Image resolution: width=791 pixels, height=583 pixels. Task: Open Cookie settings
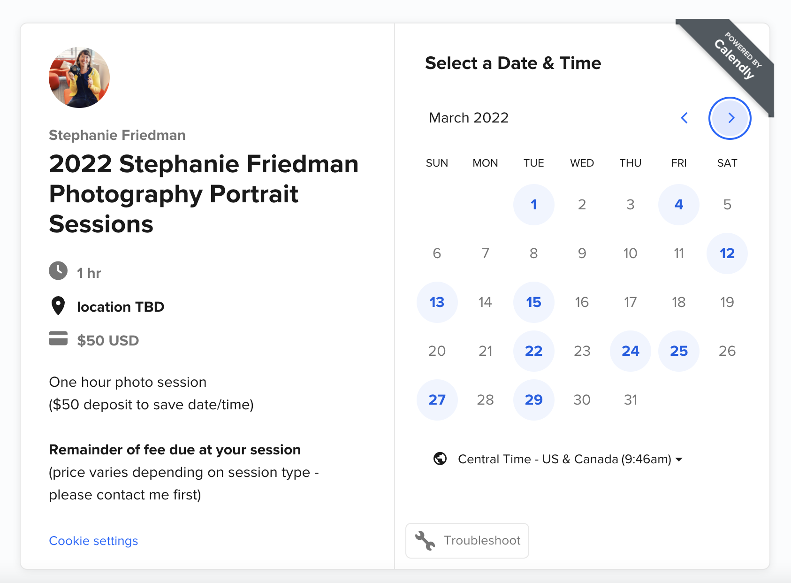click(x=93, y=541)
